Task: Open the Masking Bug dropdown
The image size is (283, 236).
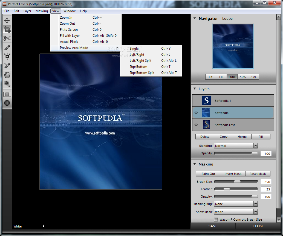Action: (236, 204)
